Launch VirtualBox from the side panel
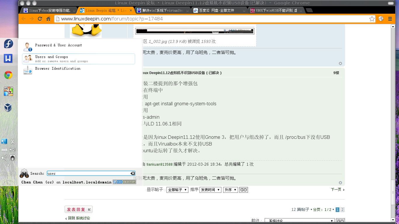This screenshot has height=224, width=399. pyautogui.click(x=8, y=108)
